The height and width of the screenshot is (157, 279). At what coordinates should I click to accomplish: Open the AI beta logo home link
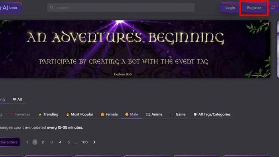point(11,8)
